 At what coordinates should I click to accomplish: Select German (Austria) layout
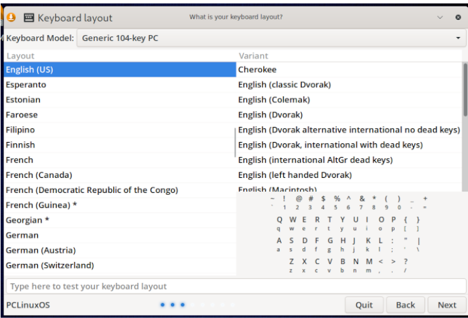click(x=120, y=250)
